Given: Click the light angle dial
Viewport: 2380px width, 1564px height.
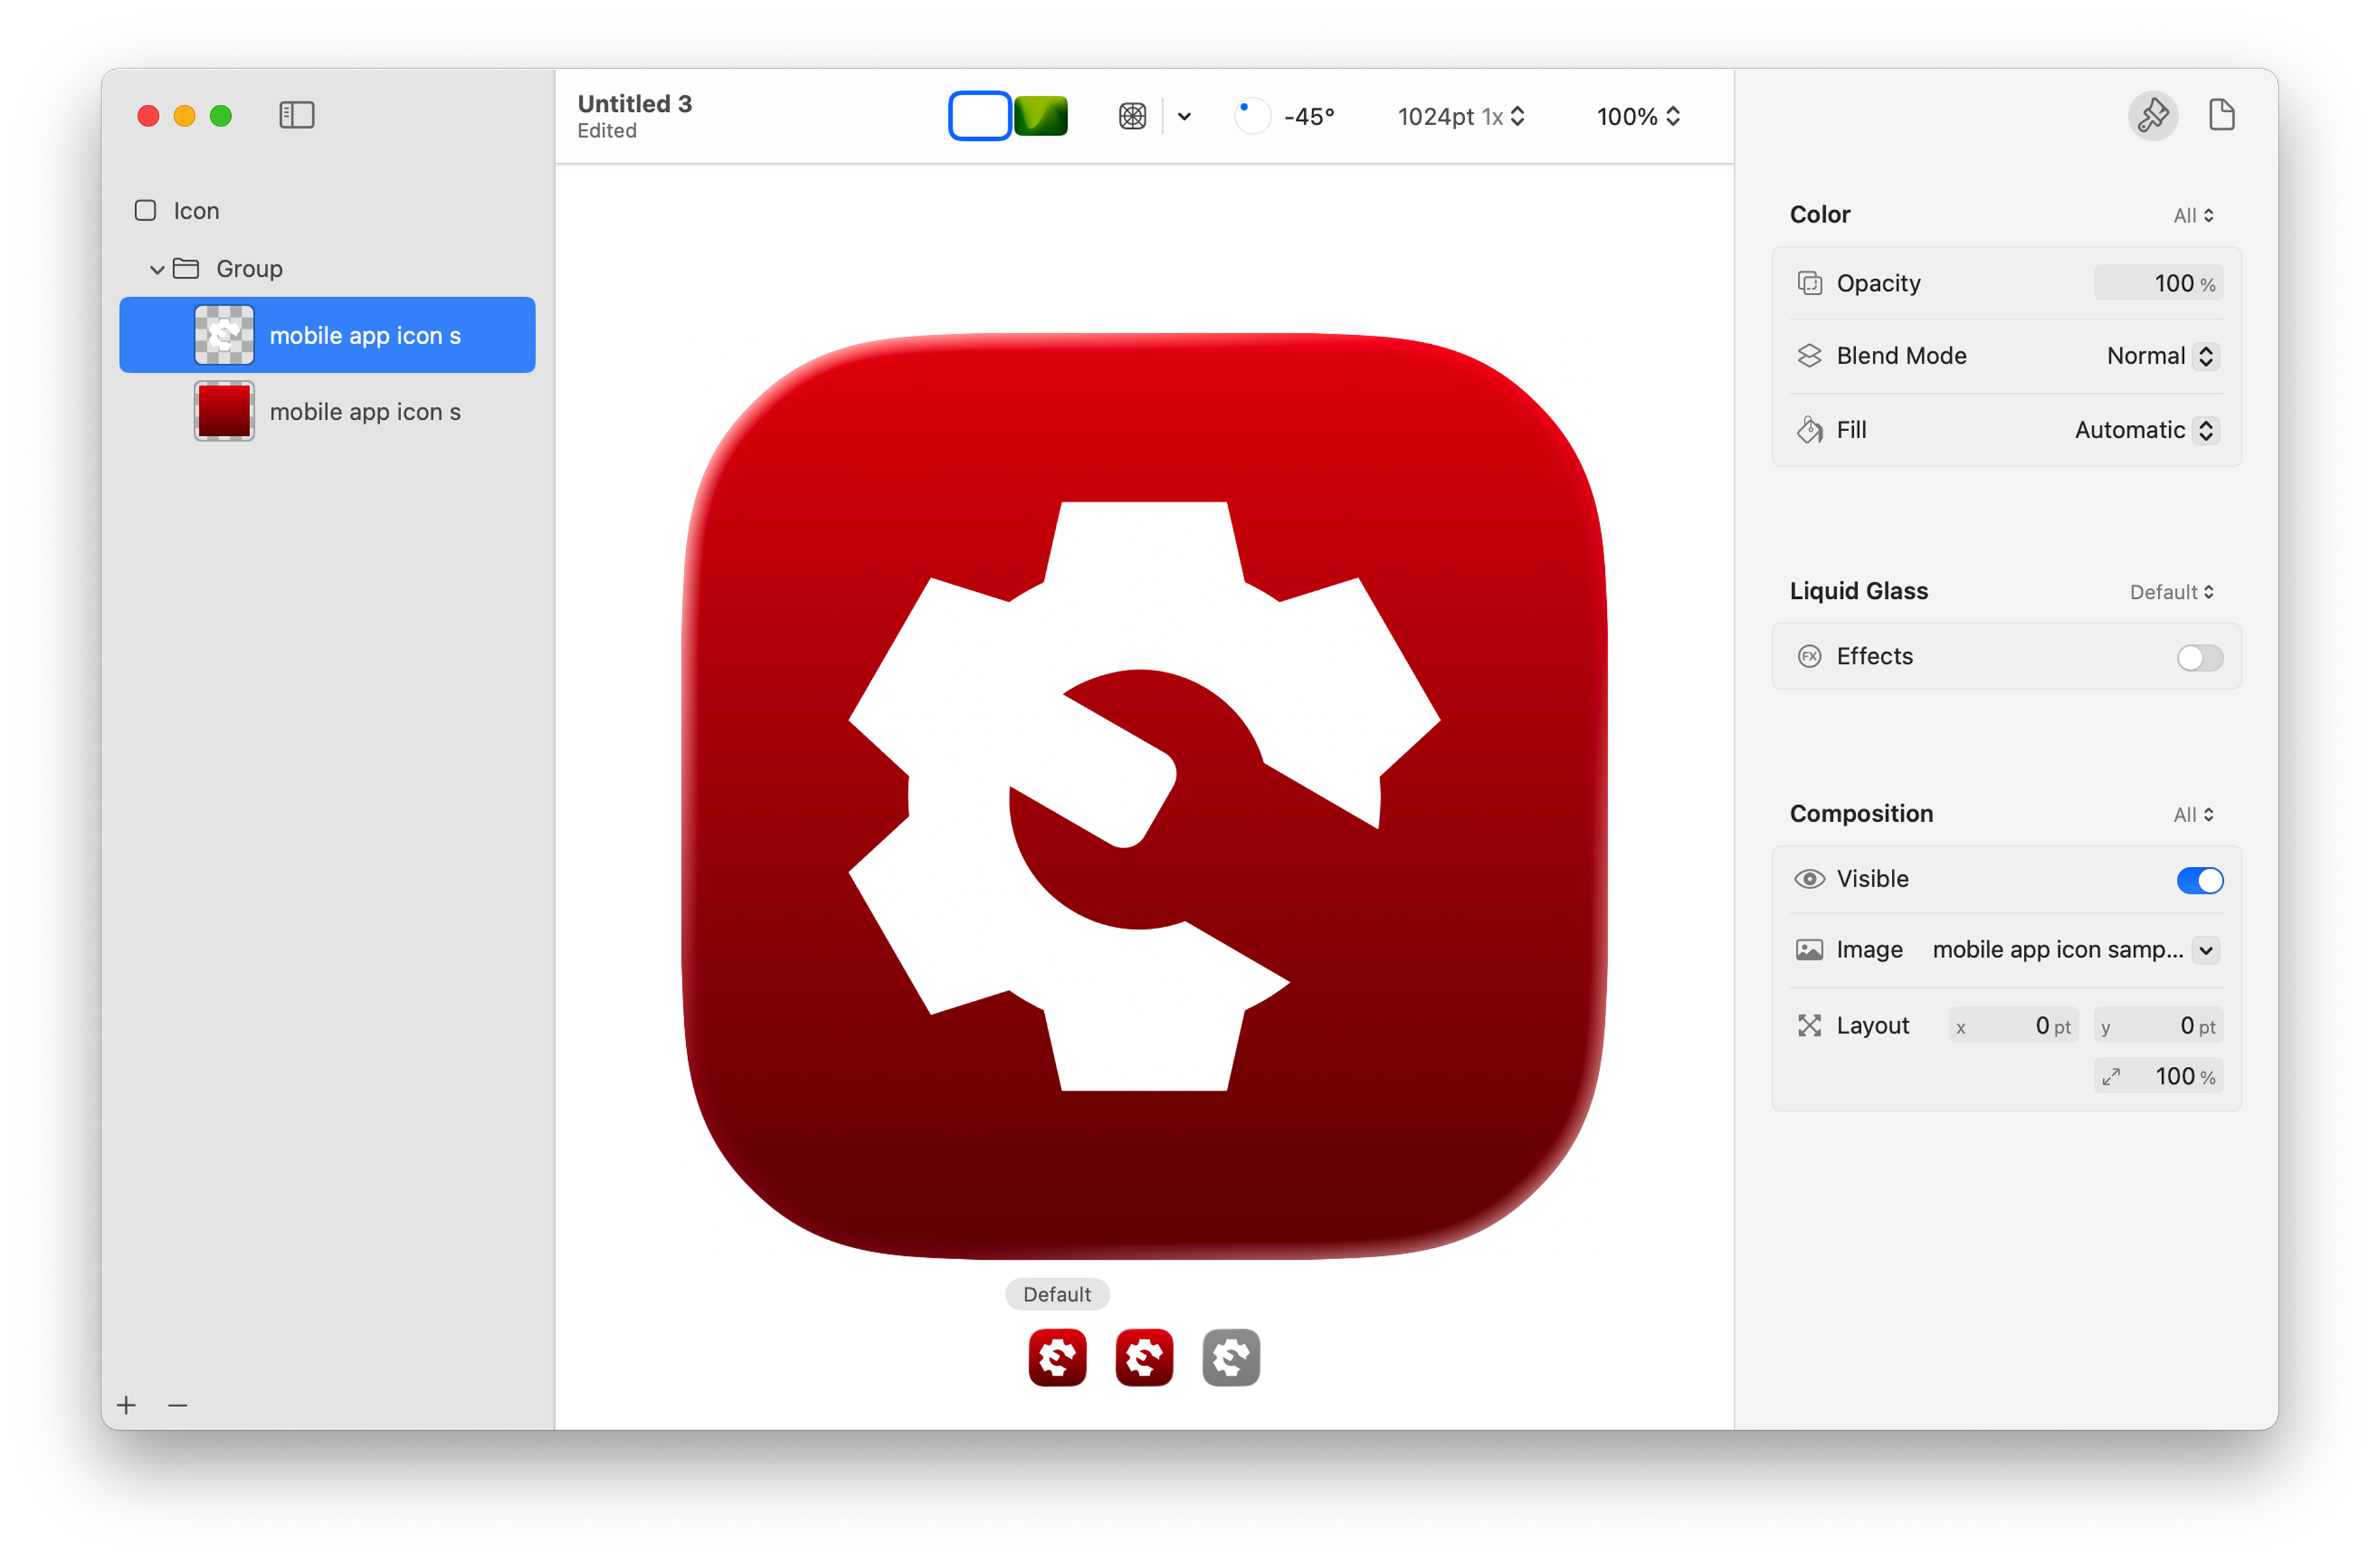Looking at the screenshot, I should click(x=1251, y=116).
